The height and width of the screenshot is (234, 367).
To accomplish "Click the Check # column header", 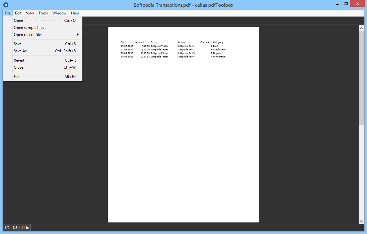I will [x=205, y=42].
